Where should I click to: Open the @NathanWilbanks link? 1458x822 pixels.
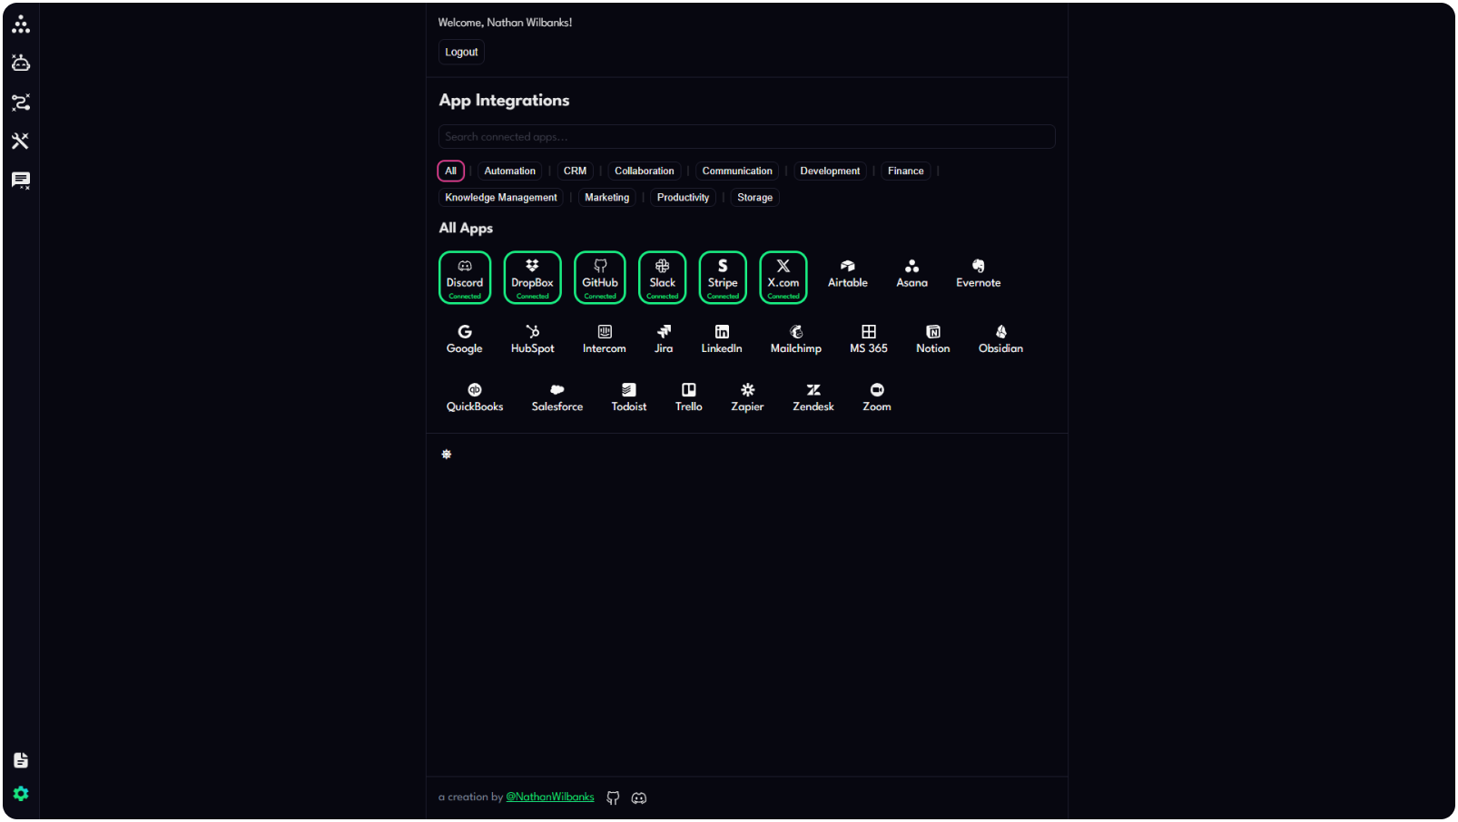click(550, 797)
